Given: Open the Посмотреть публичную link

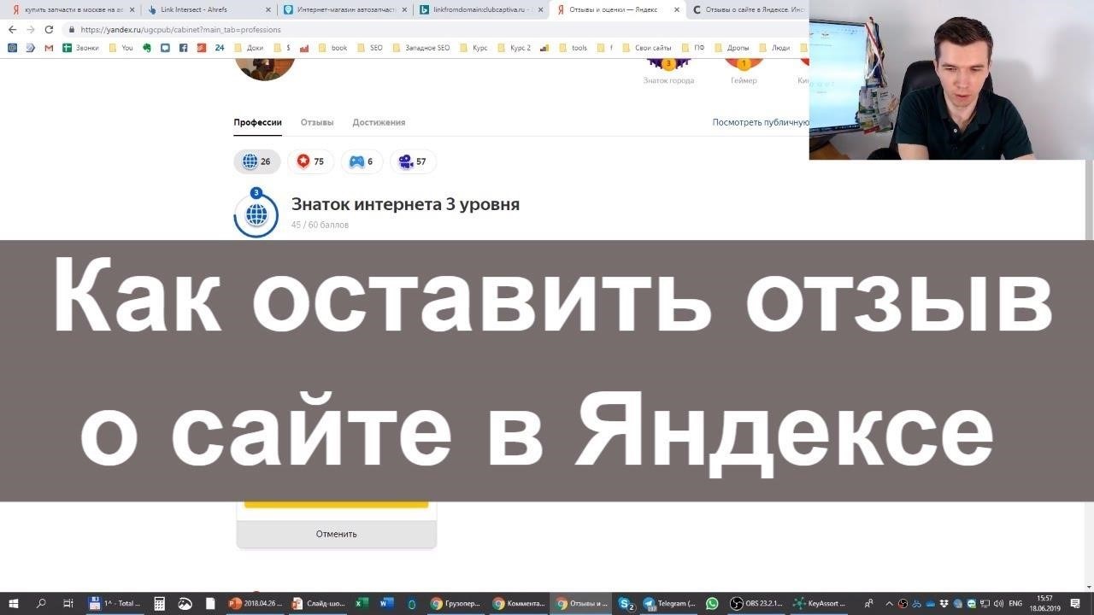Looking at the screenshot, I should coord(761,122).
